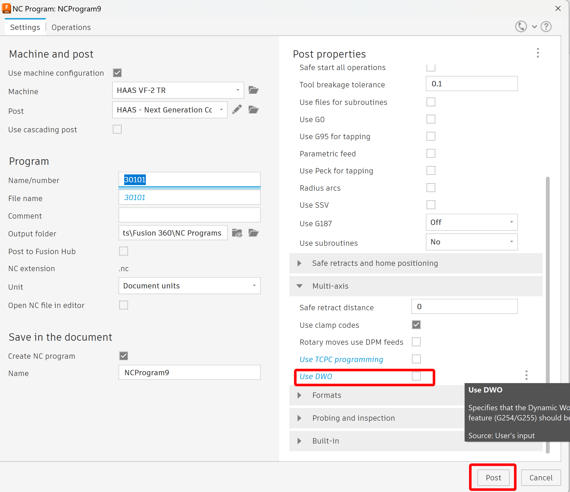The width and height of the screenshot is (570, 492).
Task: Open the Machine dropdown
Action: [x=178, y=90]
